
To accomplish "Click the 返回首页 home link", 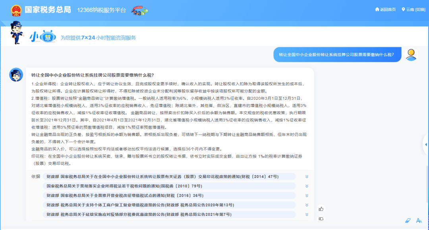I will 385,10.
